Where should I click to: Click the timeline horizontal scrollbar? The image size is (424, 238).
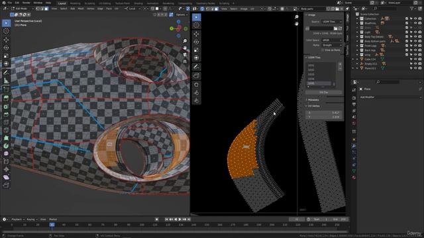pos(175,231)
